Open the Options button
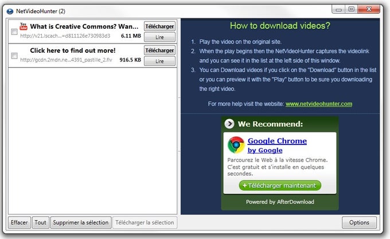390x239 pixels. point(359,222)
